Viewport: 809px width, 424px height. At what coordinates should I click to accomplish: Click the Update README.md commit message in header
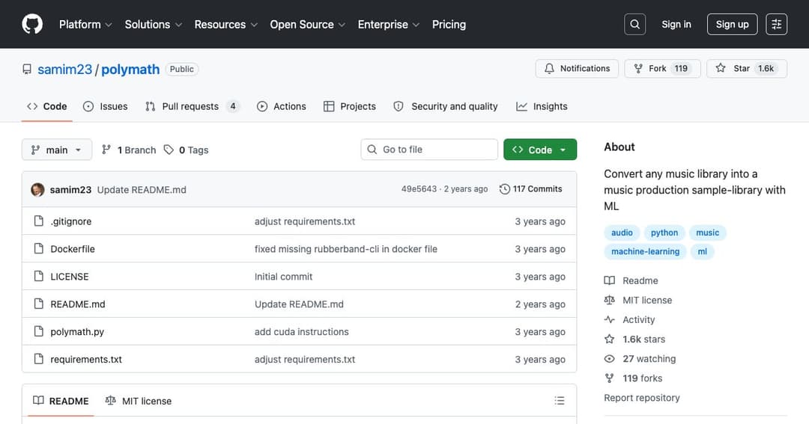point(142,190)
